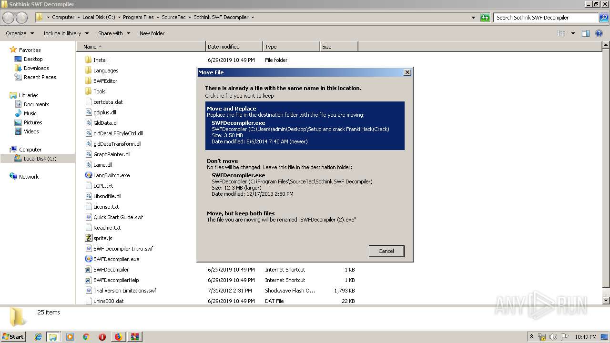610x343 pixels.
Task: Open the Organize dropdown menu
Action: pos(20,33)
